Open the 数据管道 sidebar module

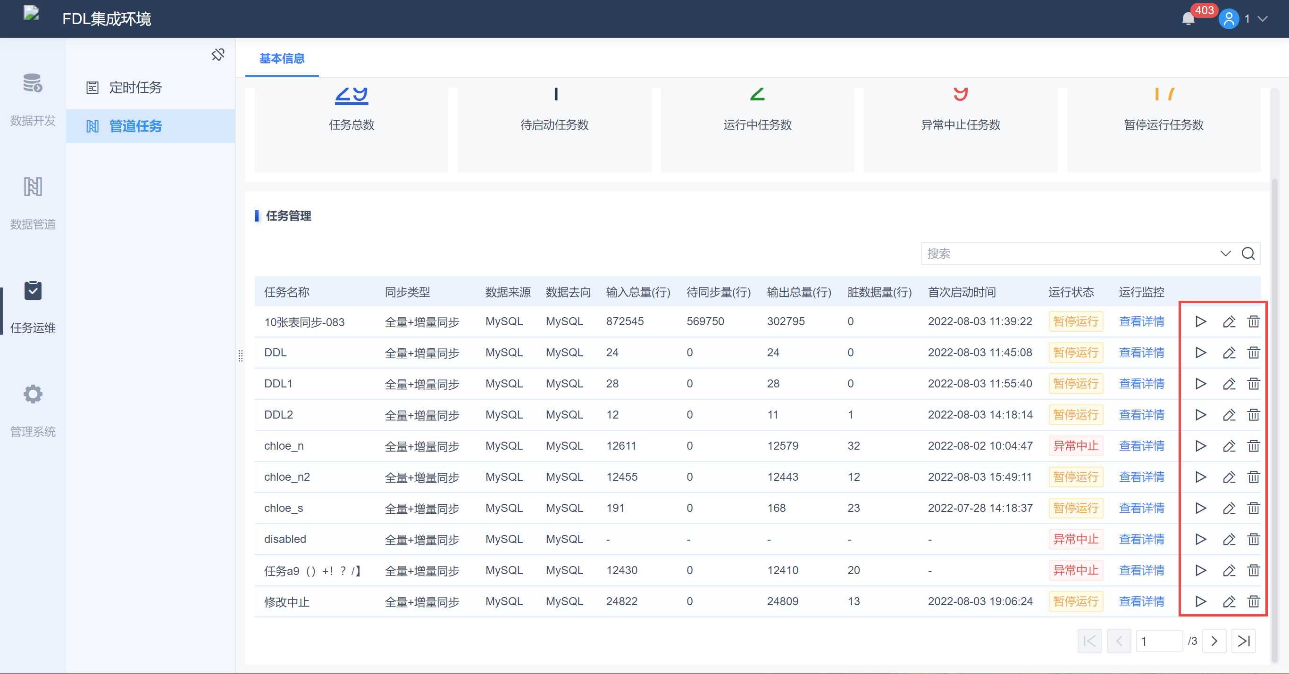pos(33,202)
